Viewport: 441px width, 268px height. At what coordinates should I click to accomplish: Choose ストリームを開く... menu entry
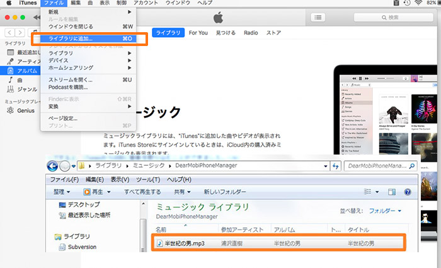click(x=89, y=79)
